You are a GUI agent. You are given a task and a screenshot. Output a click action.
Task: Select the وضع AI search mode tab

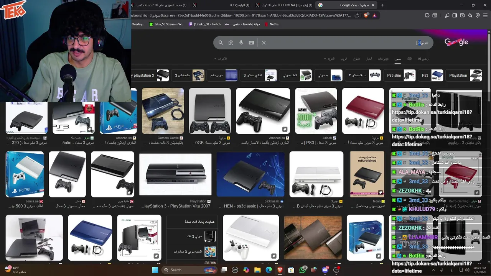point(423,59)
